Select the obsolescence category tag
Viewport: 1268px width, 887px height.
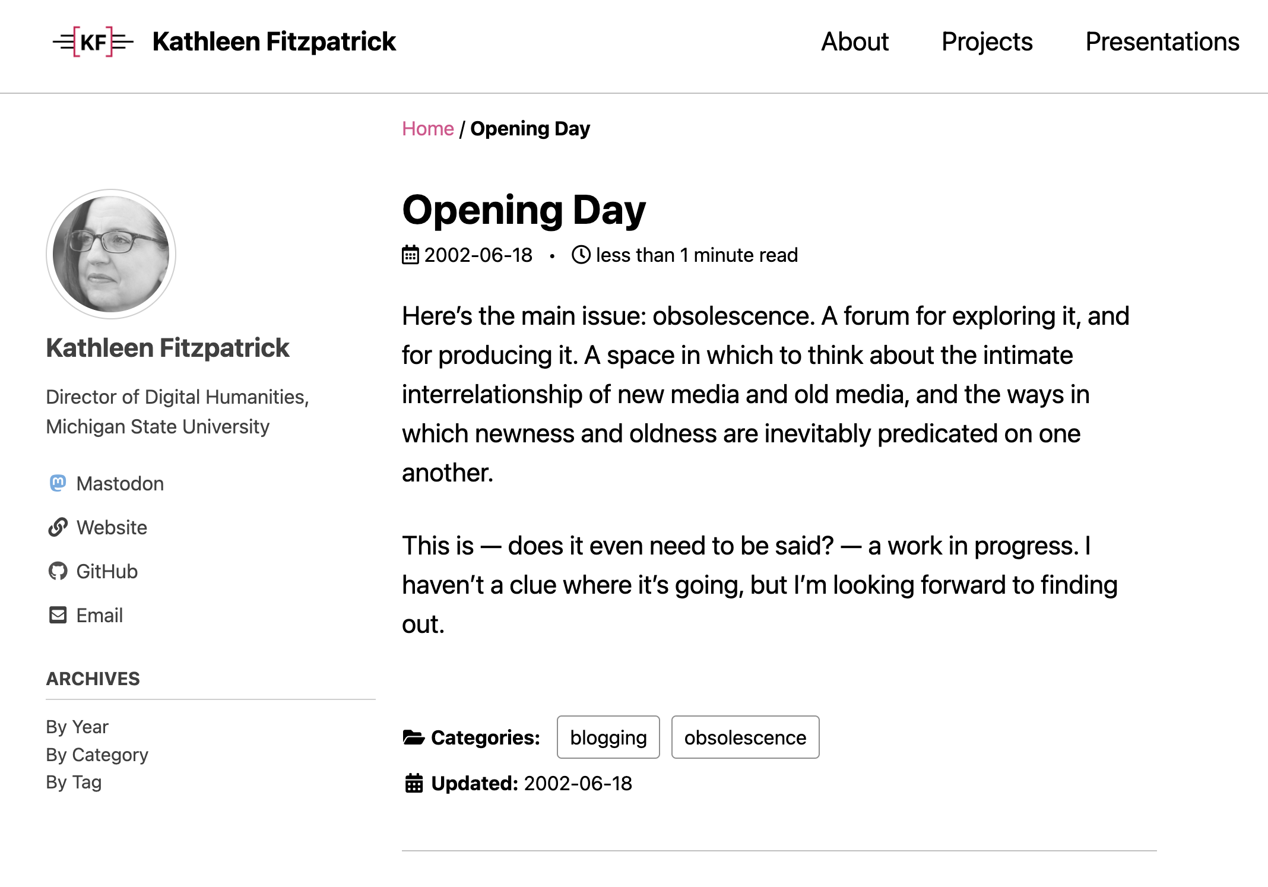click(x=745, y=737)
